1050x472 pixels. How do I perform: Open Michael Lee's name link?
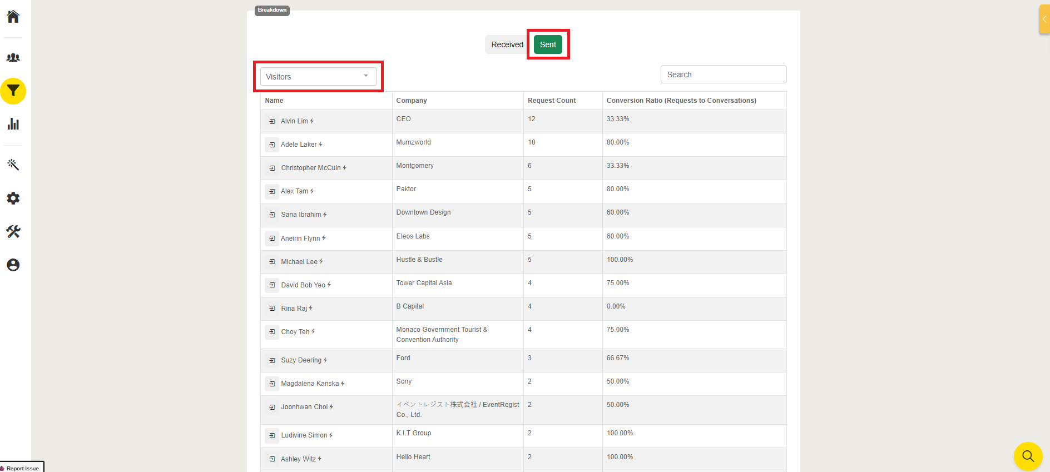click(299, 262)
